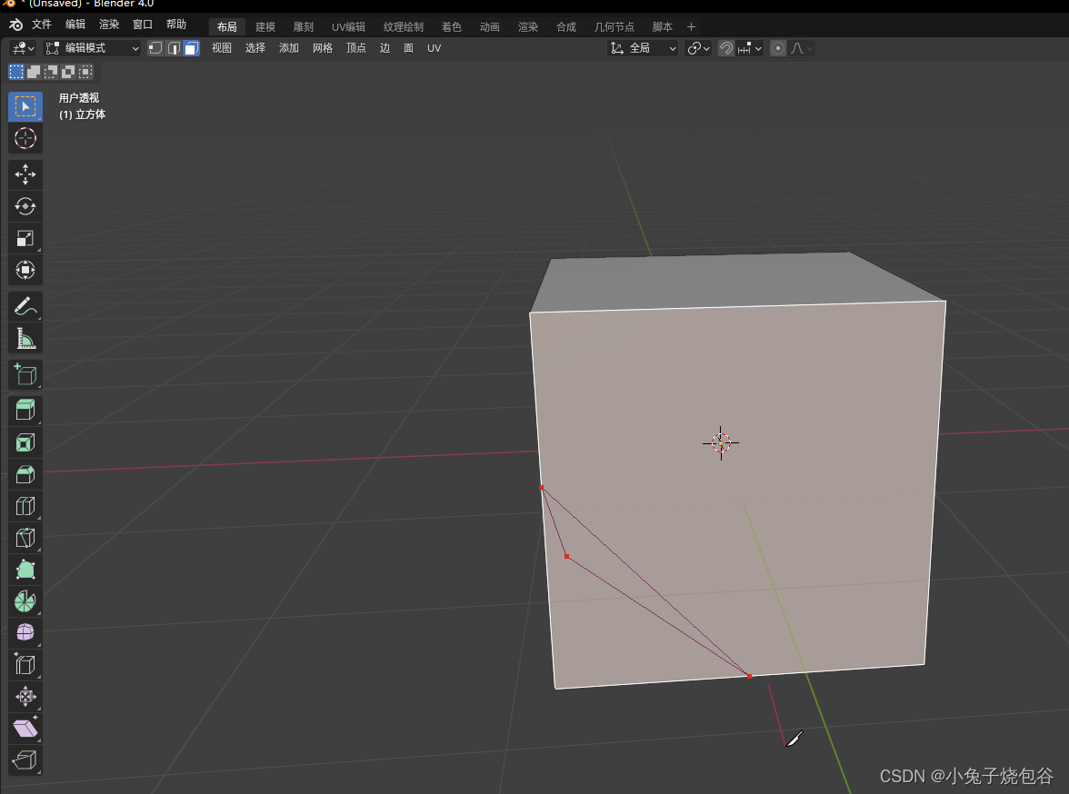Open the 视图 viewport menu
1069x794 pixels.
pyautogui.click(x=222, y=48)
